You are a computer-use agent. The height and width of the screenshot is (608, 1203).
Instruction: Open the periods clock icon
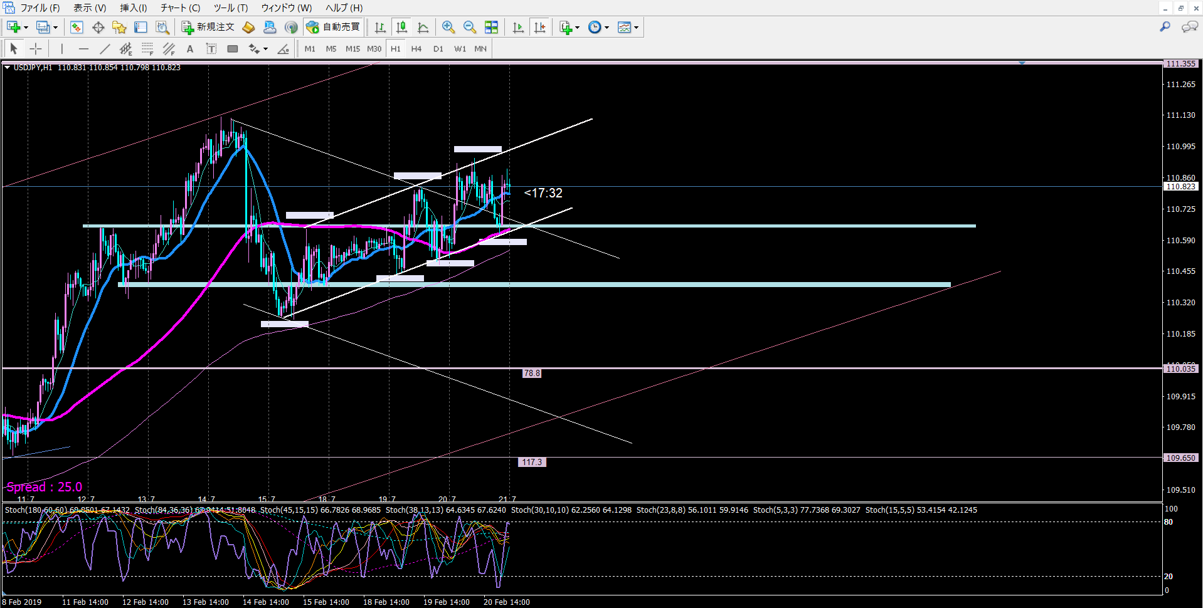595,27
